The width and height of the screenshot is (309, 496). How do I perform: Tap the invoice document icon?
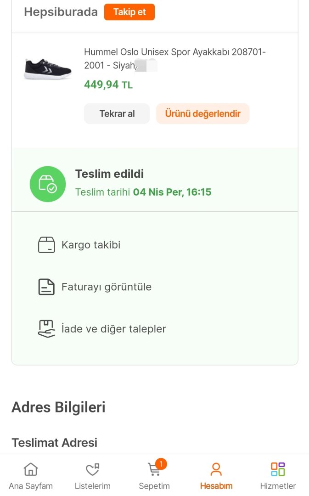(46, 287)
